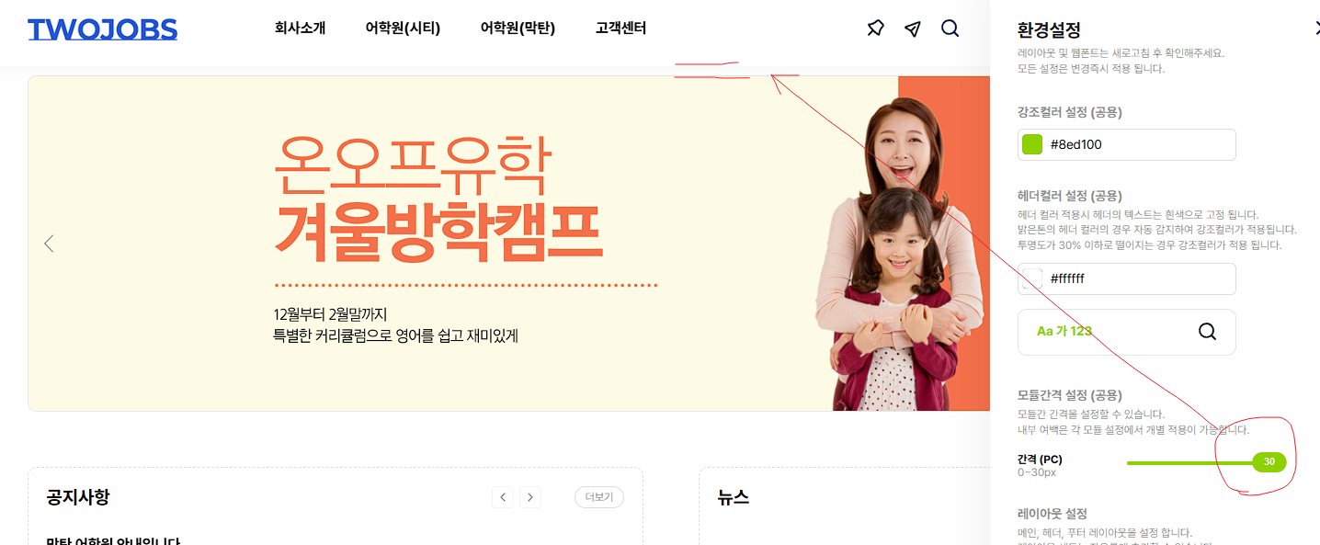The width and height of the screenshot is (1320, 545).
Task: Open the 어학원(막탄) menu
Action: [x=518, y=28]
